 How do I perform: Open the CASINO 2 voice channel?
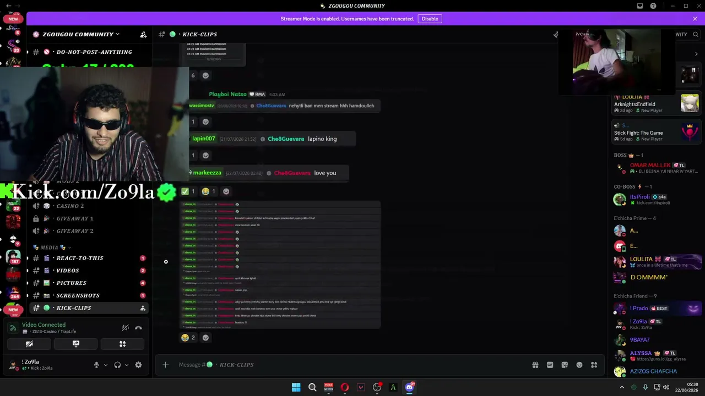(88, 206)
